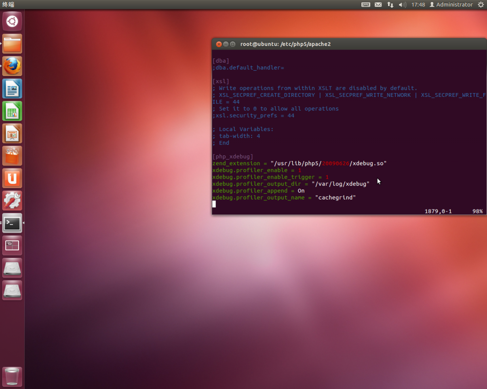Expand the network connections indicator
The height and width of the screenshot is (389, 487).
(x=390, y=5)
